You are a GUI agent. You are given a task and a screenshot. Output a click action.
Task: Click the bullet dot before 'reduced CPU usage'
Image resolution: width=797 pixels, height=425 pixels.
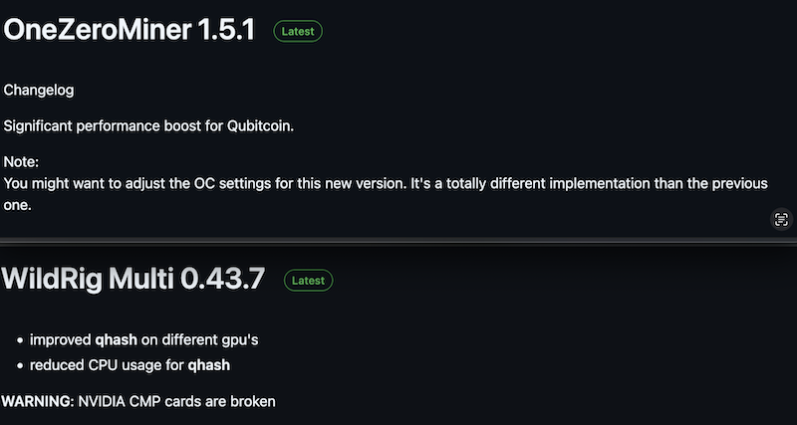20,366
